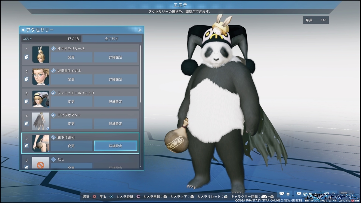Click the circle button icon next to 選択
361x203 pixels.
tap(94, 197)
